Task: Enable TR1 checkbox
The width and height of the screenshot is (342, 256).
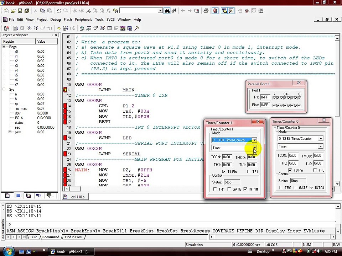Action: tap(215, 189)
